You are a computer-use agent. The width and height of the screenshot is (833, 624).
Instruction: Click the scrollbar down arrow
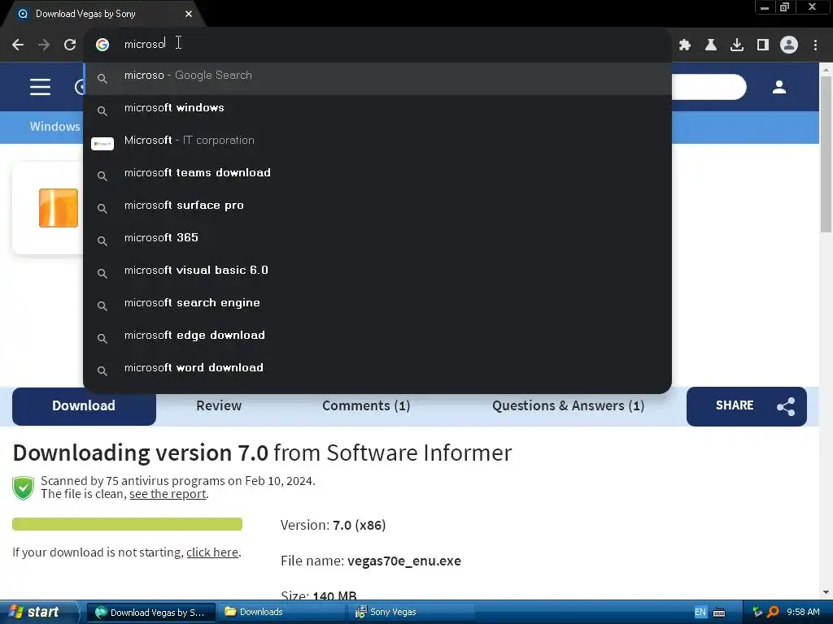point(826,592)
